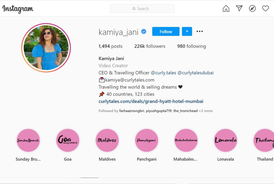Open the 226k followers list
274x184 pixels.
coord(150,46)
